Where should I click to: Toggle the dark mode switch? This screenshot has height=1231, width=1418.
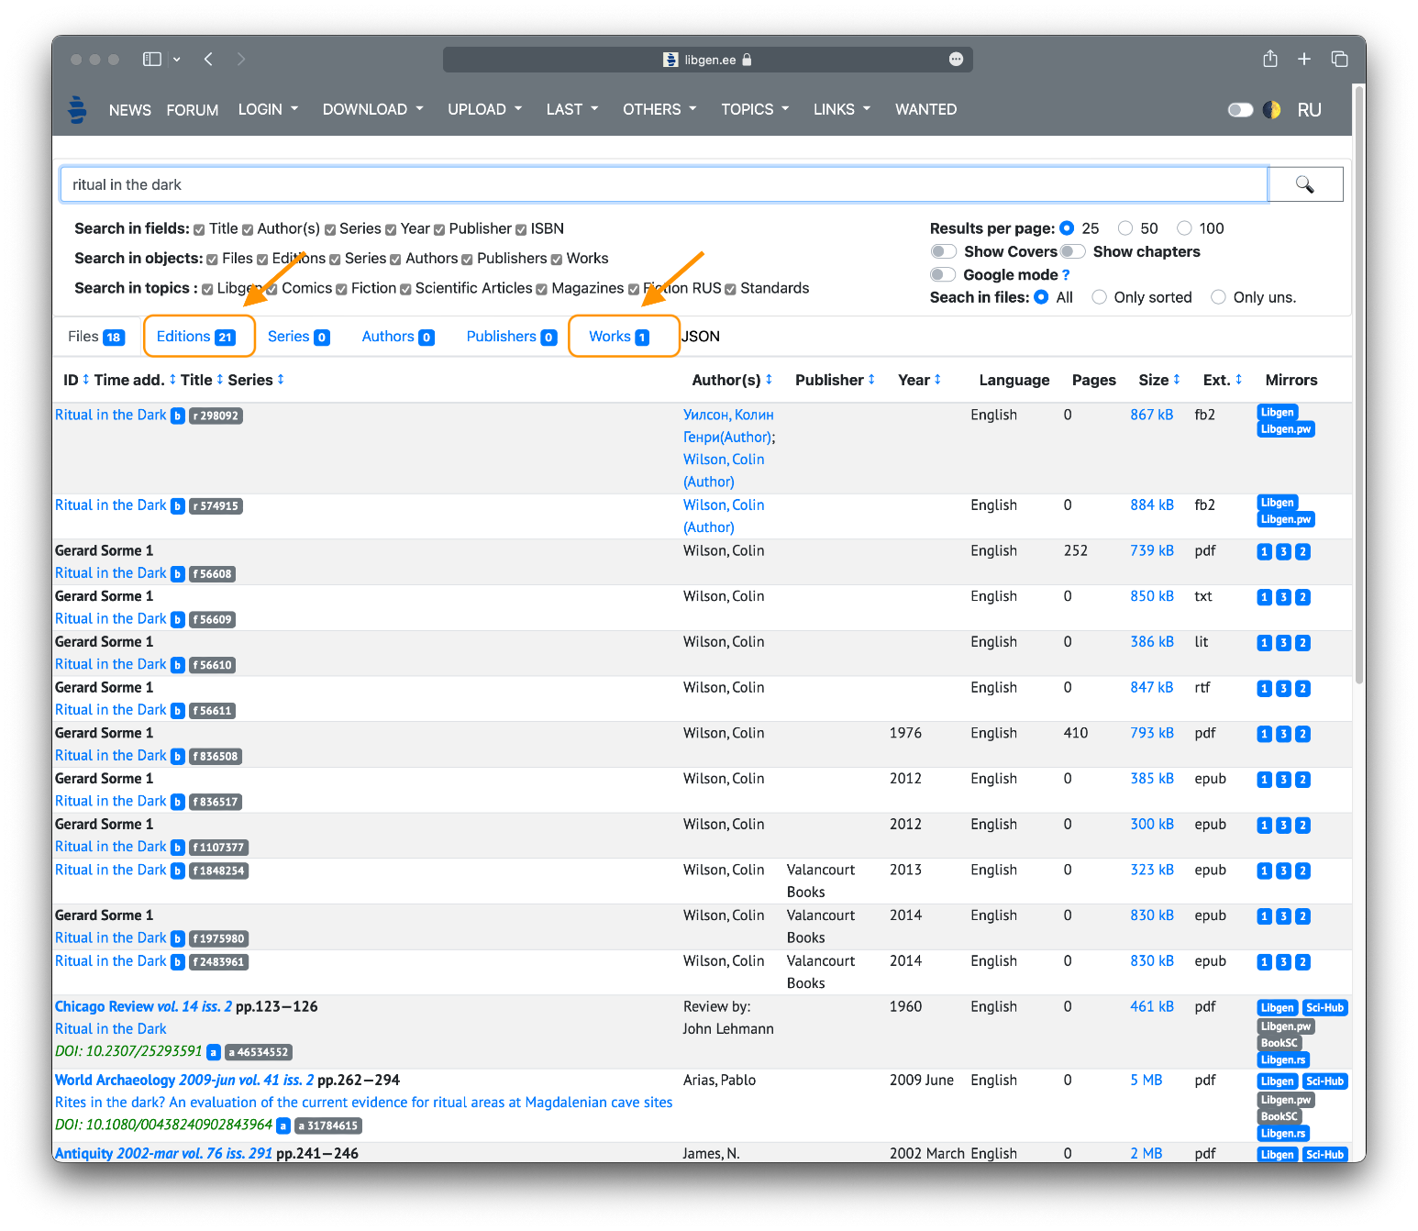pyautogui.click(x=1240, y=110)
